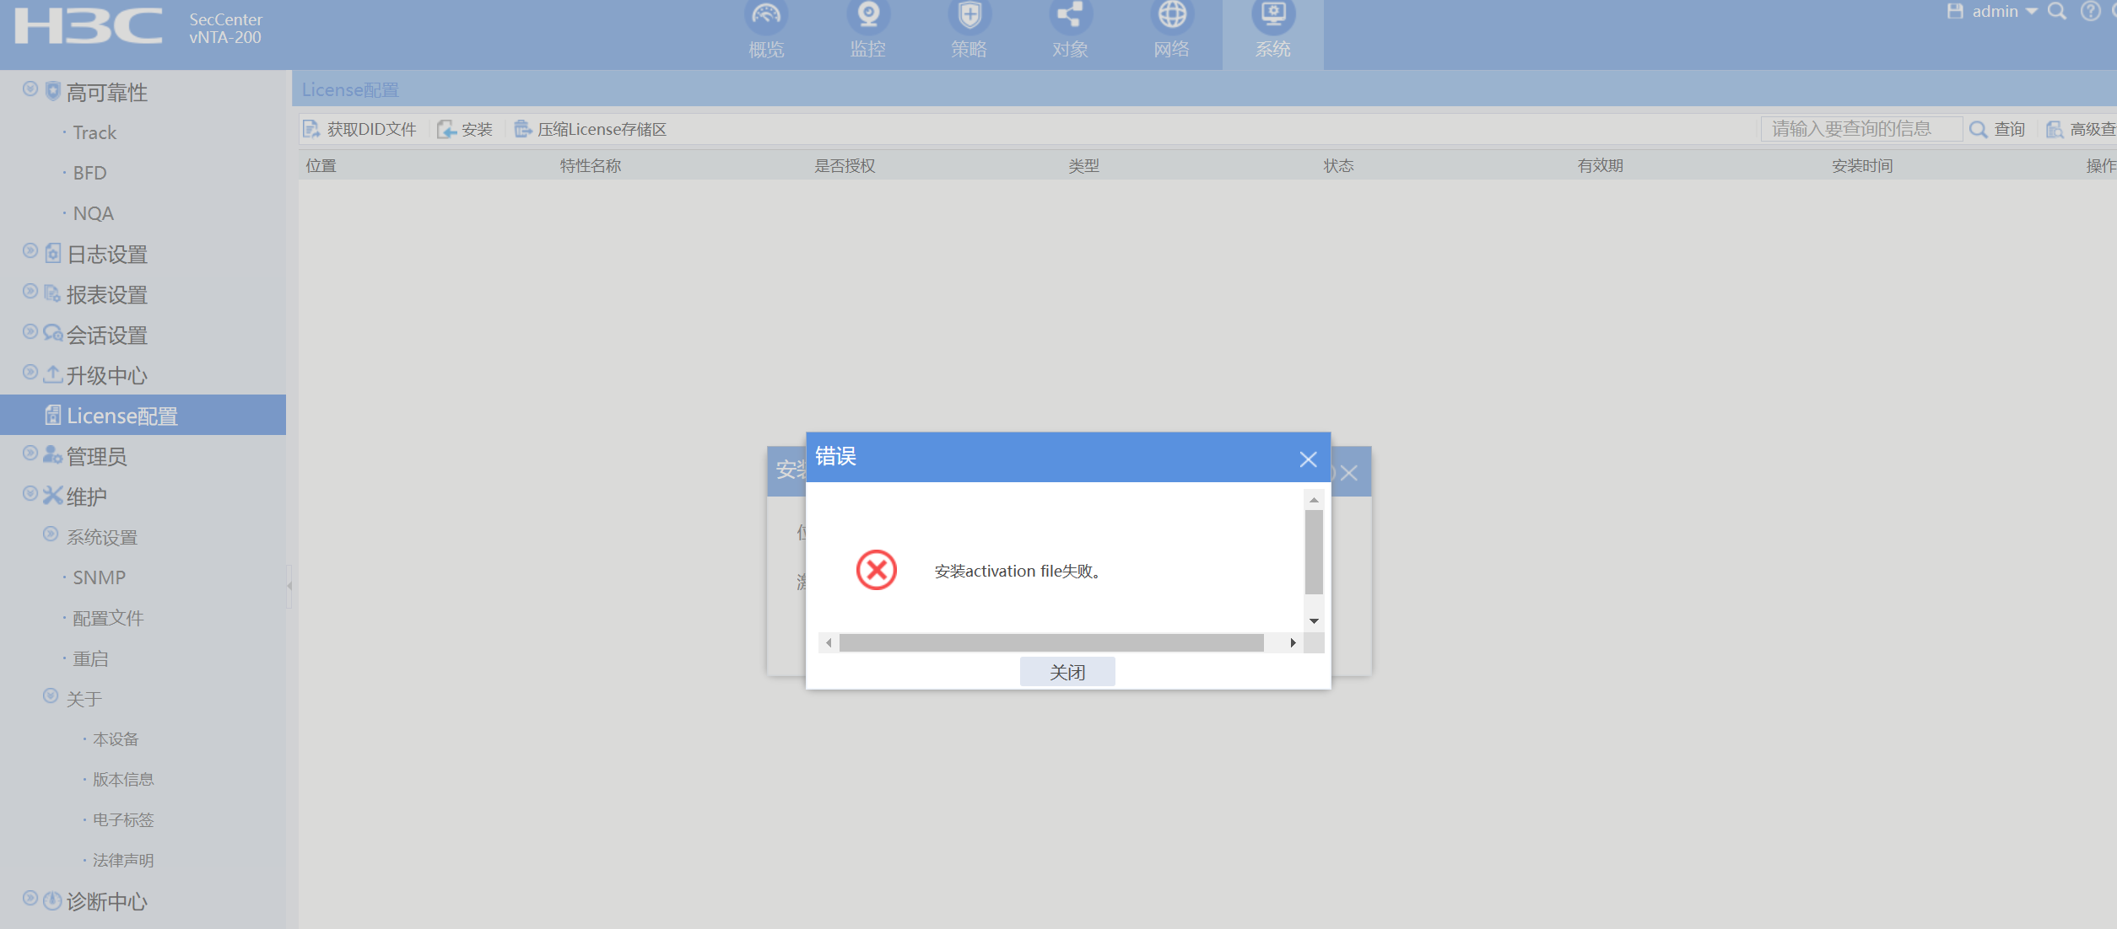Open the 网络 network globe icon
The image size is (2117, 929).
(x=1171, y=15)
